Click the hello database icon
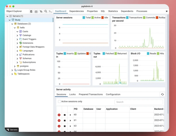This screenshot has width=176, height=136. (18, 28)
